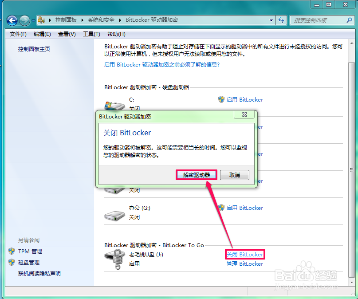
Task: Select the BitLocker 驱动器加密 breadcrumb
Action: 152,20
